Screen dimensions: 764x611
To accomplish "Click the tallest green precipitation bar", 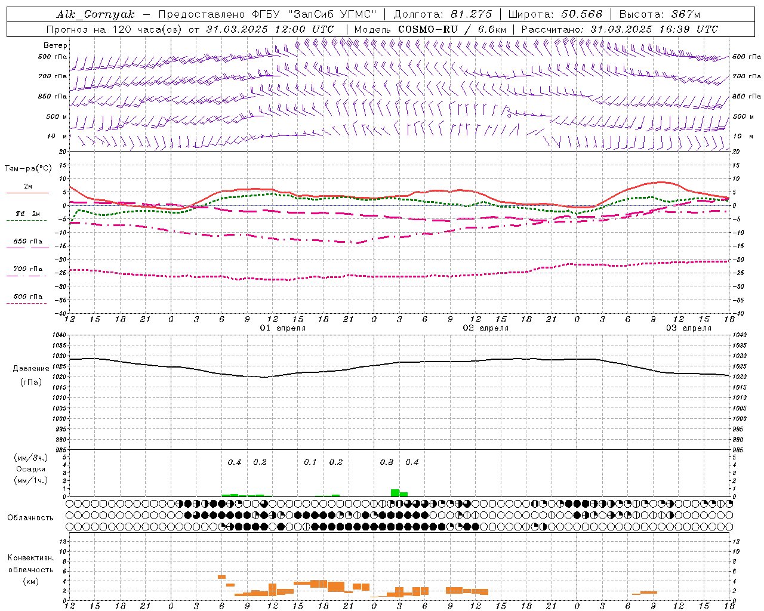I will [395, 493].
